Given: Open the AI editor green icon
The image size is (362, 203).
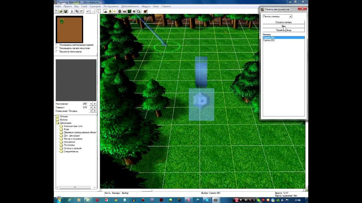Looking at the screenshot, I should pyautogui.click(x=129, y=11).
